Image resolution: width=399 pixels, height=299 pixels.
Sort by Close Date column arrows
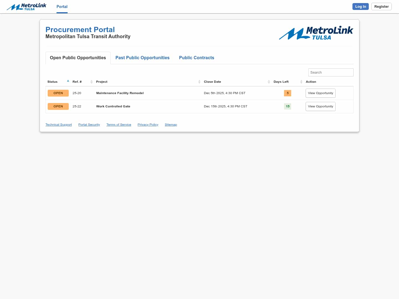pos(269,82)
